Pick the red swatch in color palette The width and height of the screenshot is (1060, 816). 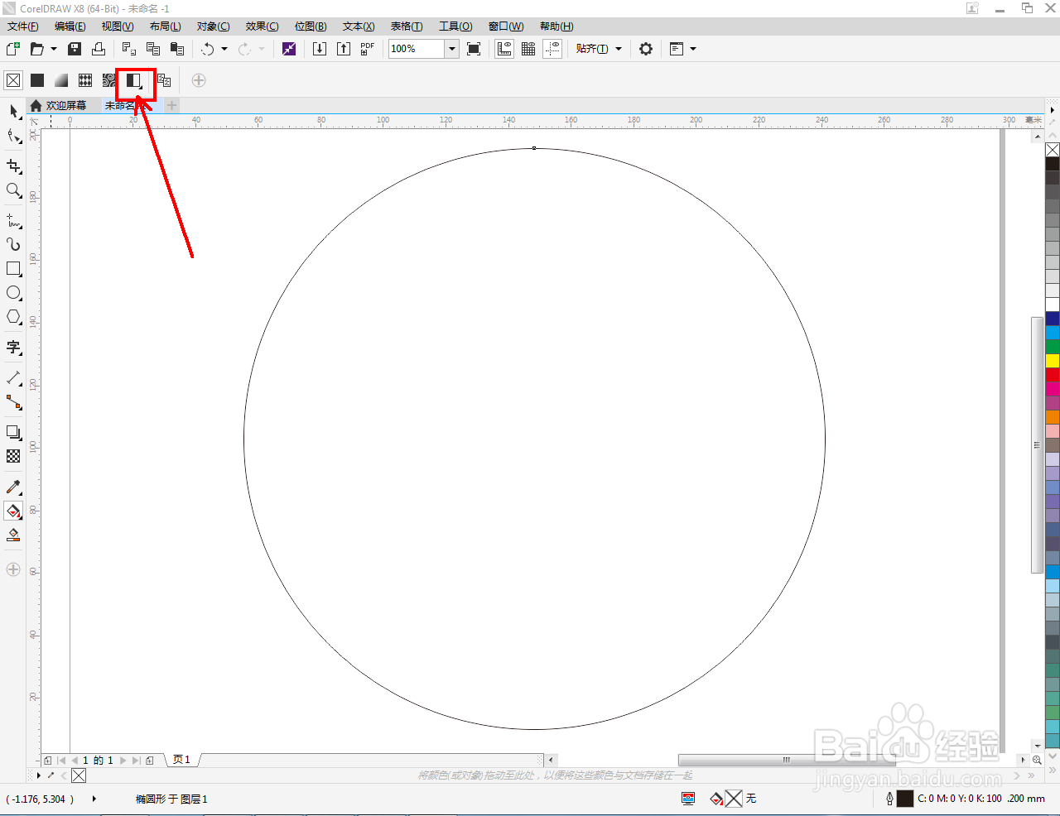point(1053,375)
